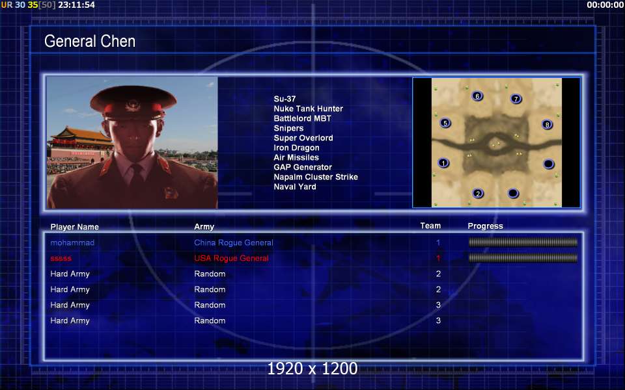Click the "Army" column header
Image resolution: width=625 pixels, height=390 pixels.
(204, 227)
